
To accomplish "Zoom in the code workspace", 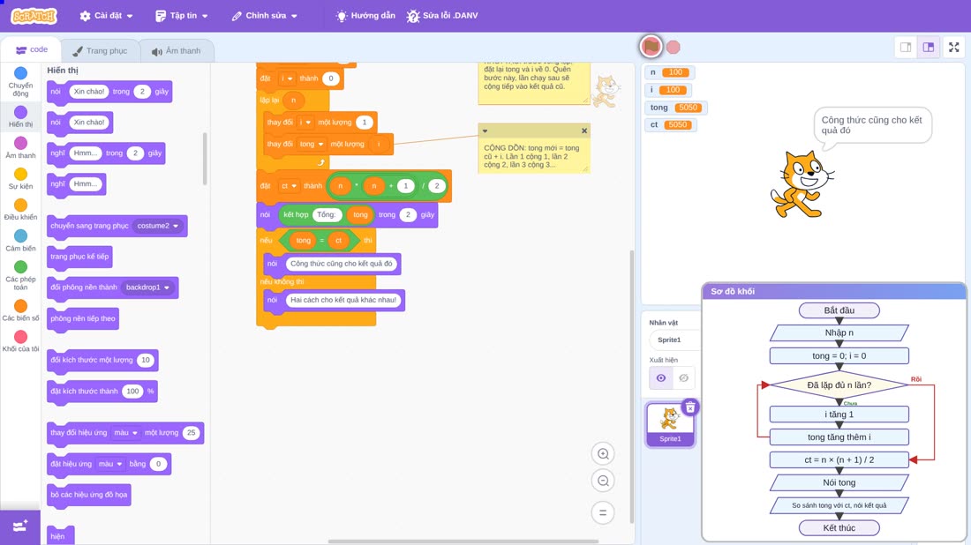I will 603,453.
